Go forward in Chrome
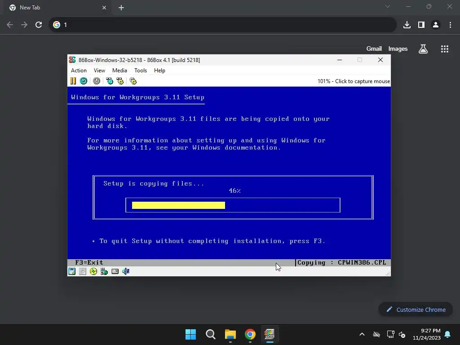Image resolution: width=460 pixels, height=345 pixels. click(x=24, y=25)
